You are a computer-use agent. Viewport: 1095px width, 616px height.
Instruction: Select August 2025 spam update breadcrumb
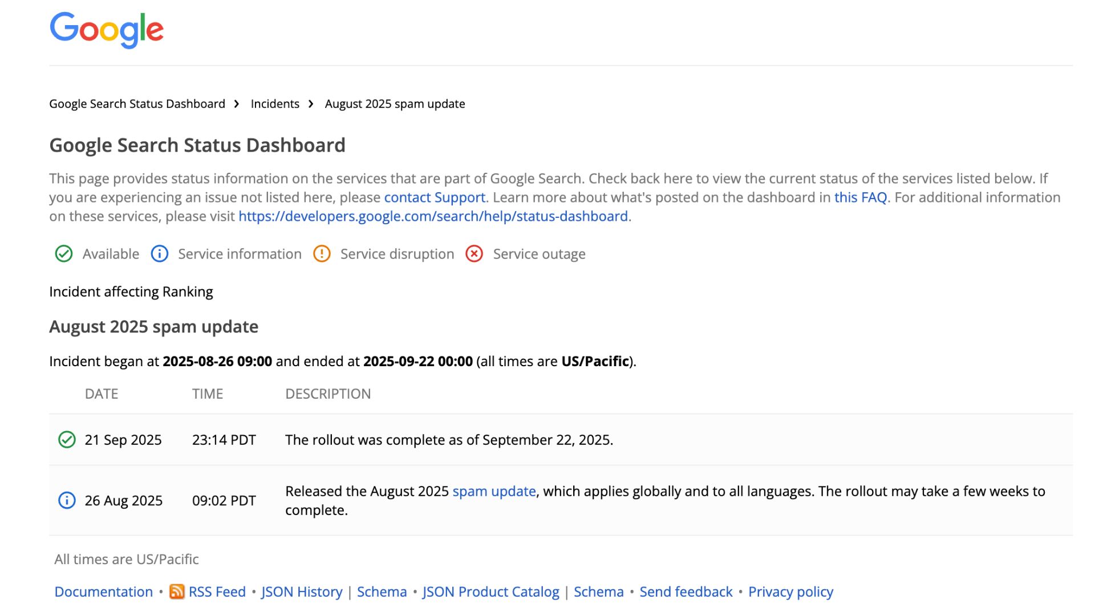point(395,104)
